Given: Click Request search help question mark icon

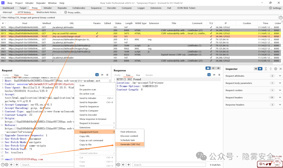Looking at the screenshot, I should pyautogui.click(x=3, y=165).
